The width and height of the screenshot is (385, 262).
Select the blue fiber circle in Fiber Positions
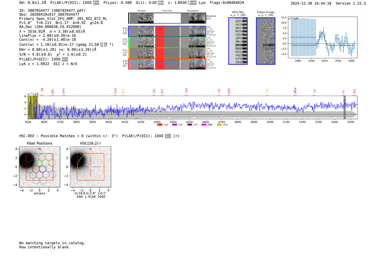tap(42, 169)
